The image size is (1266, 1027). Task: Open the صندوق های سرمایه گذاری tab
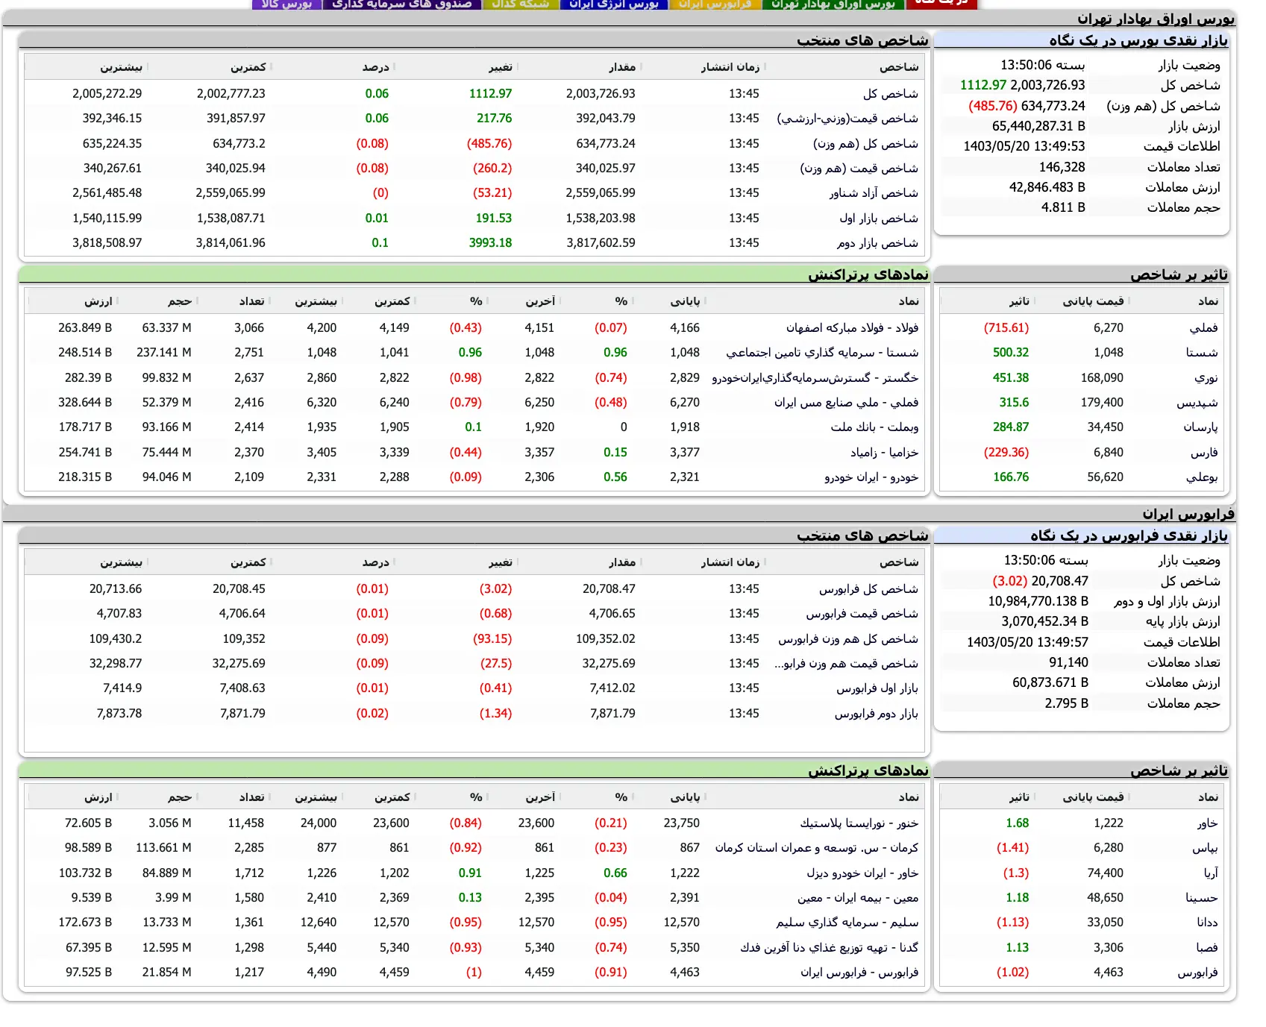(401, 4)
